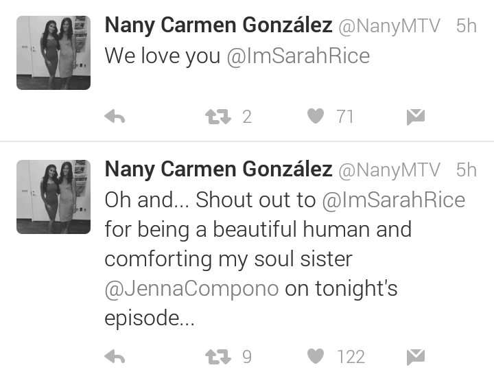Viewport: 494px width, 374px height.
Task: Open @ImSarahRice mention in first tweet
Action: [298, 56]
